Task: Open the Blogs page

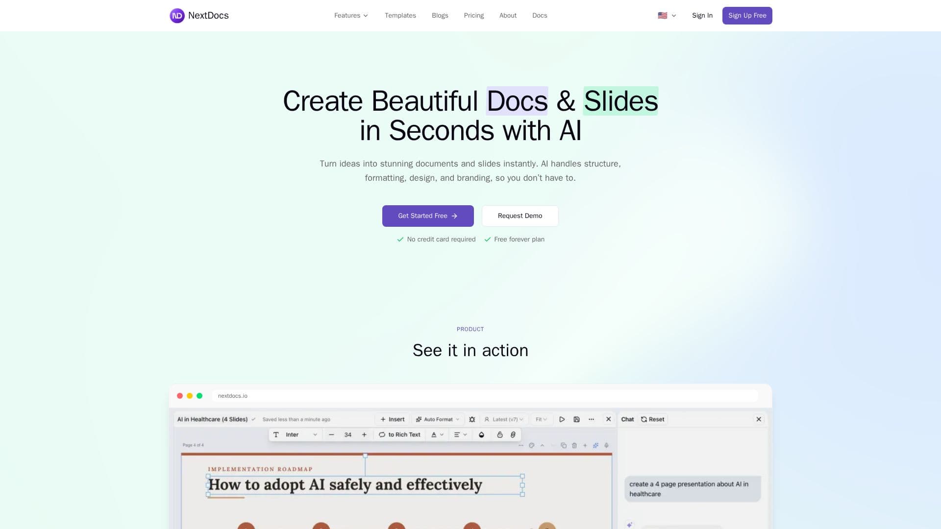Action: (x=440, y=16)
